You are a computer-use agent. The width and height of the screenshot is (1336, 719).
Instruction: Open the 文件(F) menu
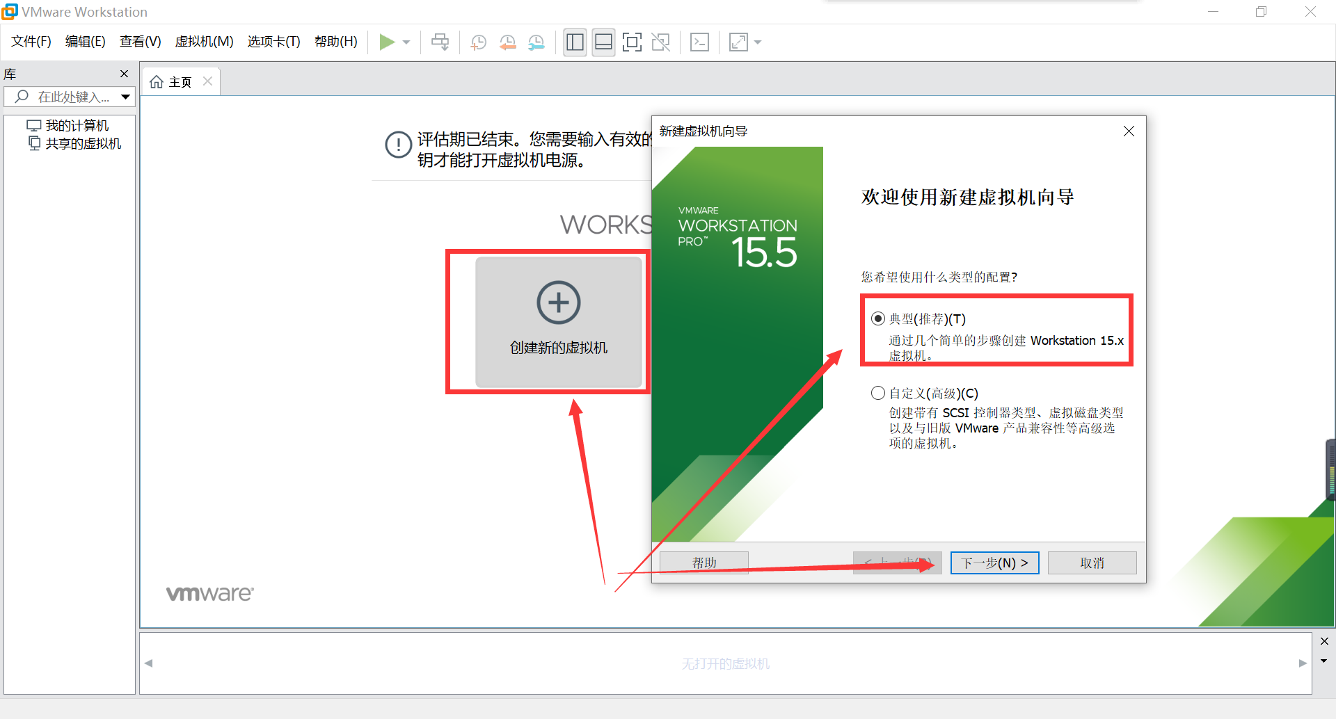pyautogui.click(x=31, y=42)
